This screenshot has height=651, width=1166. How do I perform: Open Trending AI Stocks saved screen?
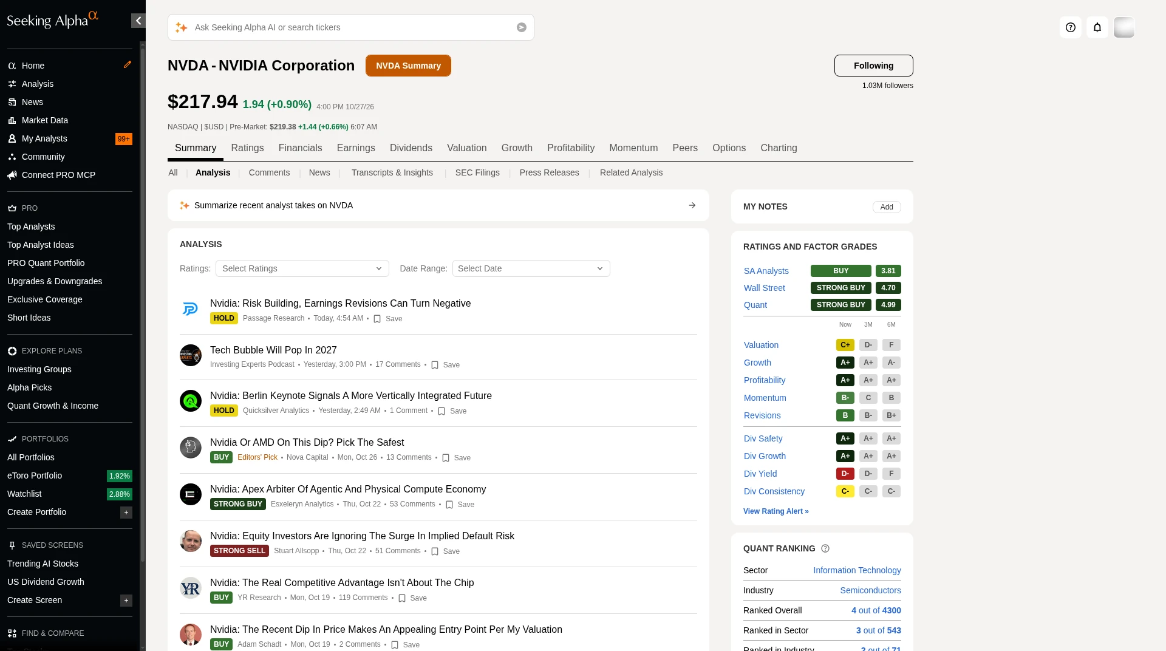click(x=43, y=564)
